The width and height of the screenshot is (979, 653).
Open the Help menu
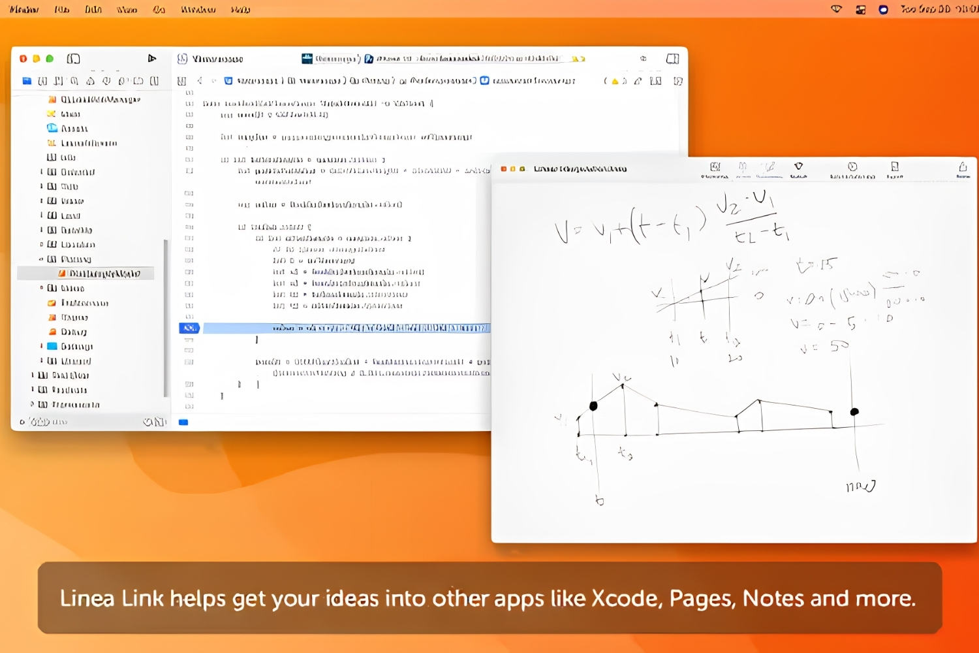point(240,9)
